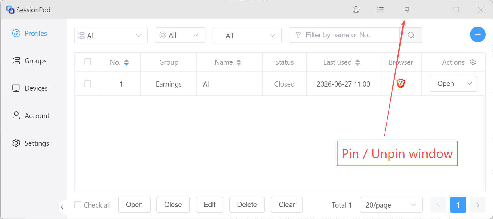The image size is (493, 219).
Task: Select the checkbox for profile 1
Action: click(88, 83)
